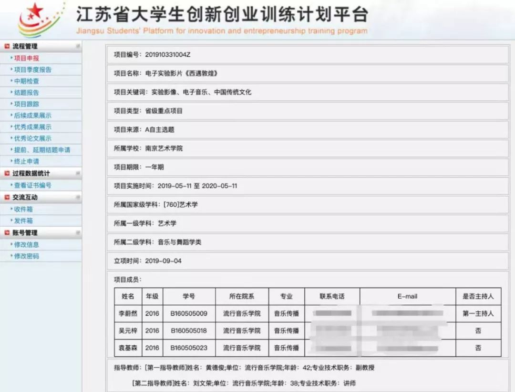
Task: Open 项目季度报告 page
Action: [x=32, y=70]
